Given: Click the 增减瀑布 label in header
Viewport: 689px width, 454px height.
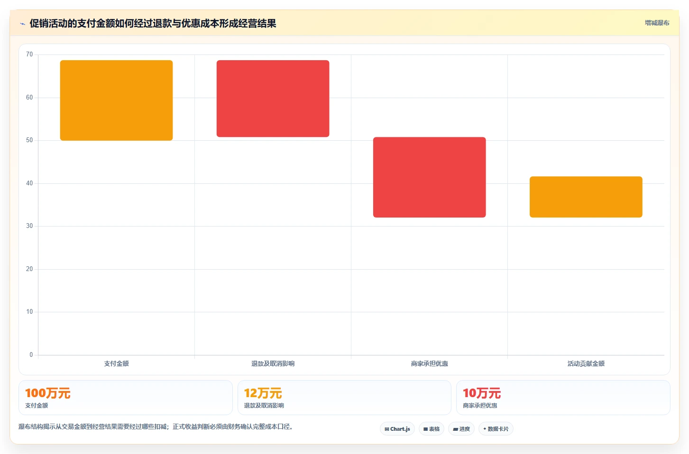Looking at the screenshot, I should point(657,23).
